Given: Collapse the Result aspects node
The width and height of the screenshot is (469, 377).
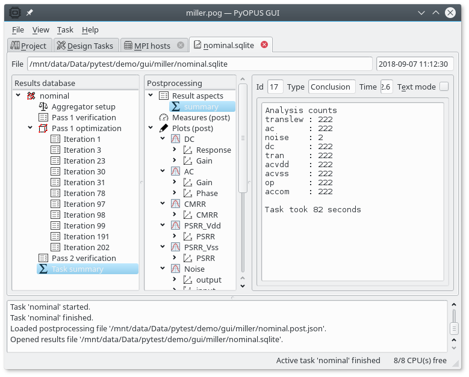Looking at the screenshot, I should point(151,96).
